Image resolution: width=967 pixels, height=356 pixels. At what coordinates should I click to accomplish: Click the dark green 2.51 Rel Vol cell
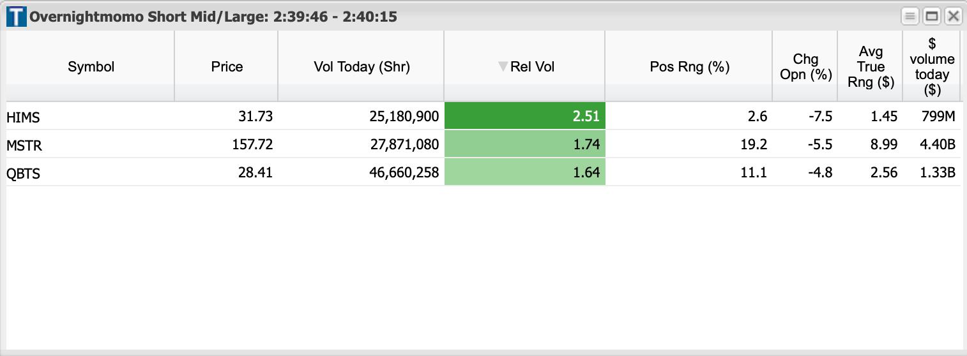tap(524, 116)
